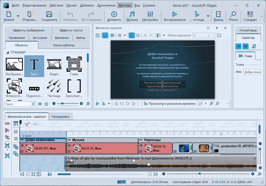Image resolution: width=266 pixels, height=186 pixels.
Task: Click the Воспроизвести play button
Action: coord(174,16)
